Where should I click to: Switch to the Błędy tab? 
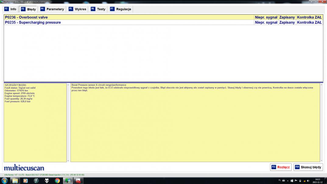pos(28,9)
